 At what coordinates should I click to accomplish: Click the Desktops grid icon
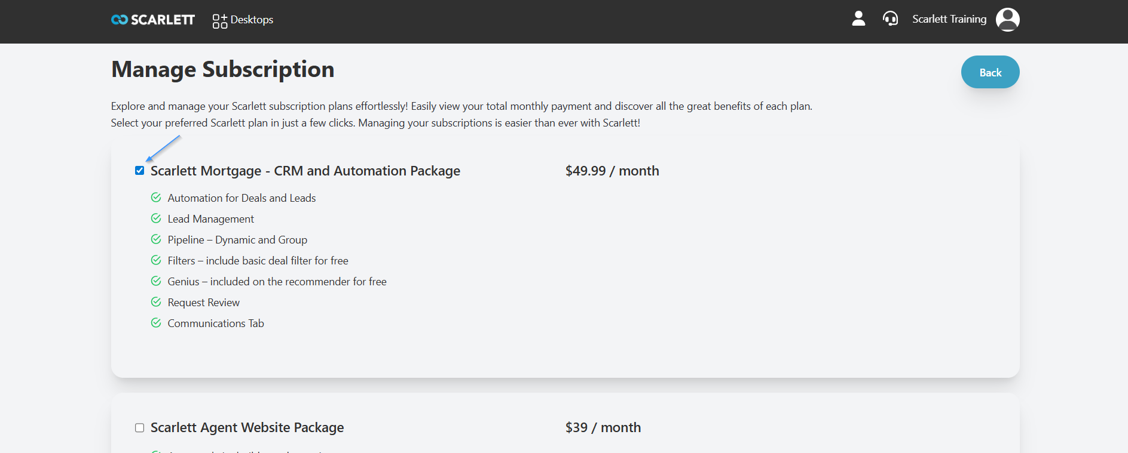tap(220, 21)
